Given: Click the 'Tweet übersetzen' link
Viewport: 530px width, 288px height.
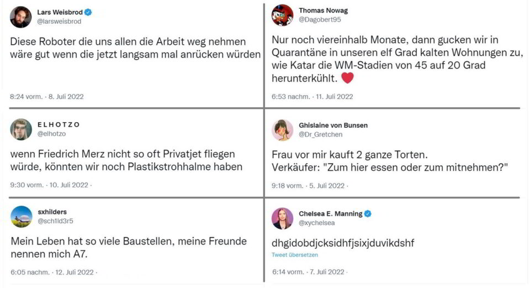Looking at the screenshot, I should 295,255.
